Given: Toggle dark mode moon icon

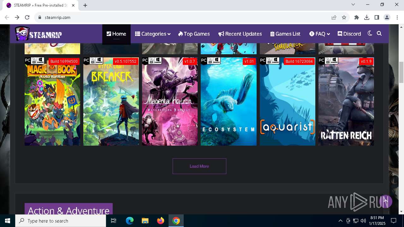Looking at the screenshot, I should click(370, 33).
